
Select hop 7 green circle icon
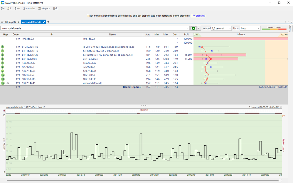(2, 63)
